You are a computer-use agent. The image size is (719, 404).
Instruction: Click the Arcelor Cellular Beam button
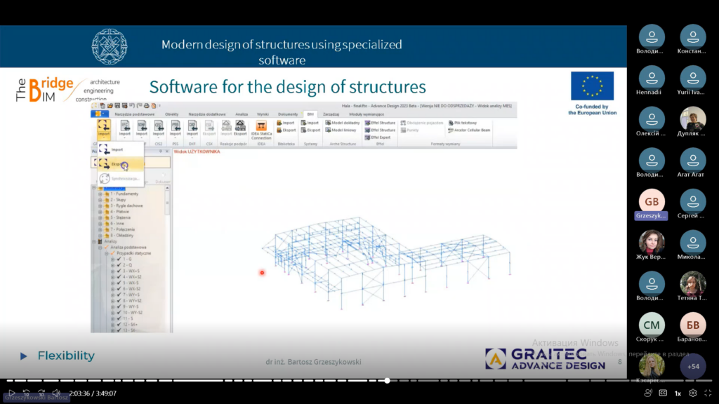coord(470,130)
